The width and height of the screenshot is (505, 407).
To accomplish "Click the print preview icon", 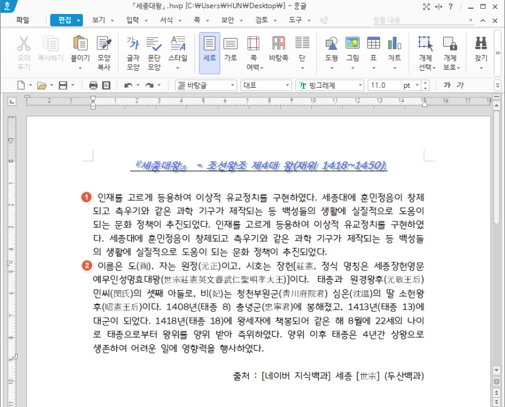I will pos(106,85).
